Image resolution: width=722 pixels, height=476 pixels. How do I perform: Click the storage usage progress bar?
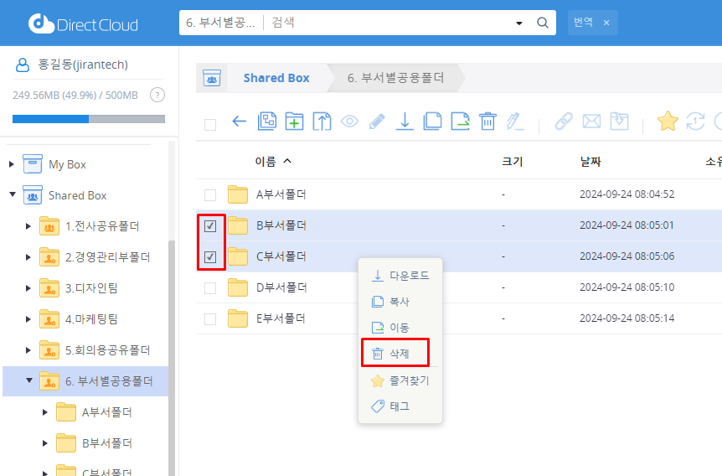tap(88, 119)
